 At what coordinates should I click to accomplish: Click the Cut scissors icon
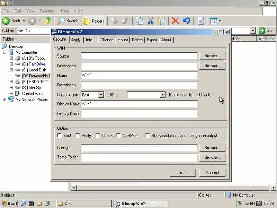click(151, 21)
